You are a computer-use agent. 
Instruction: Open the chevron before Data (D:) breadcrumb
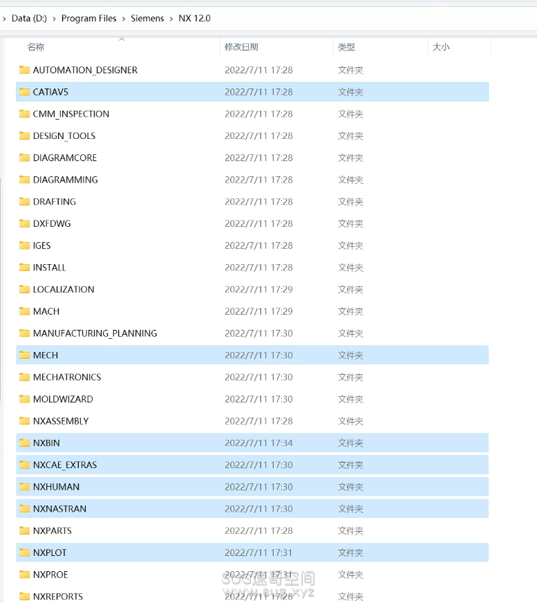point(4,19)
